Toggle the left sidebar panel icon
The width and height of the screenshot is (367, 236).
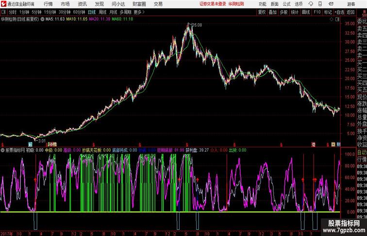[3, 12]
